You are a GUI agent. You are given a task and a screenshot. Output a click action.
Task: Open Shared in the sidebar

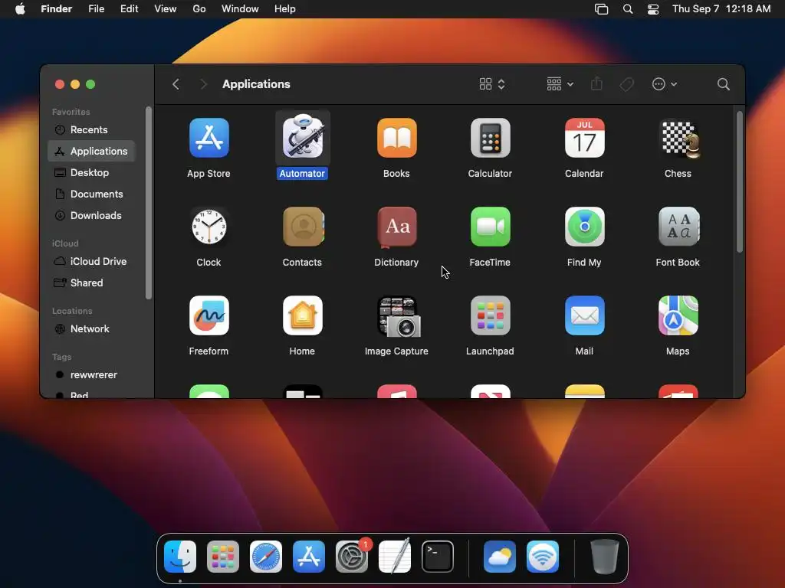pyautogui.click(x=91, y=283)
